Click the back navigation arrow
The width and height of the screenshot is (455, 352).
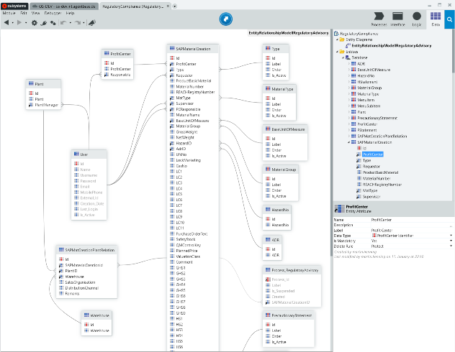coord(7,22)
